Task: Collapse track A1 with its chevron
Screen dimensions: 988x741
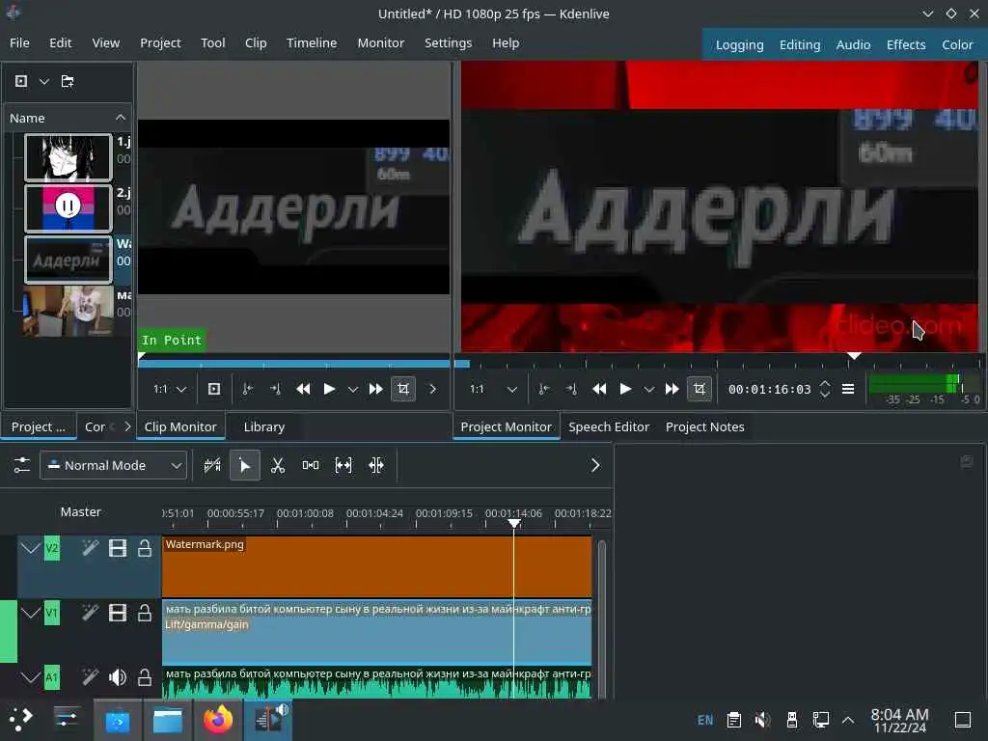Action: coord(30,677)
